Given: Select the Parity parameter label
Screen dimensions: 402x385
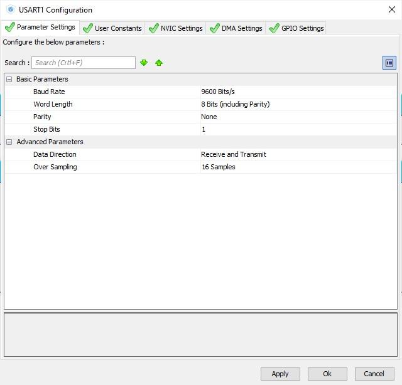Looking at the screenshot, I should click(x=42, y=117).
